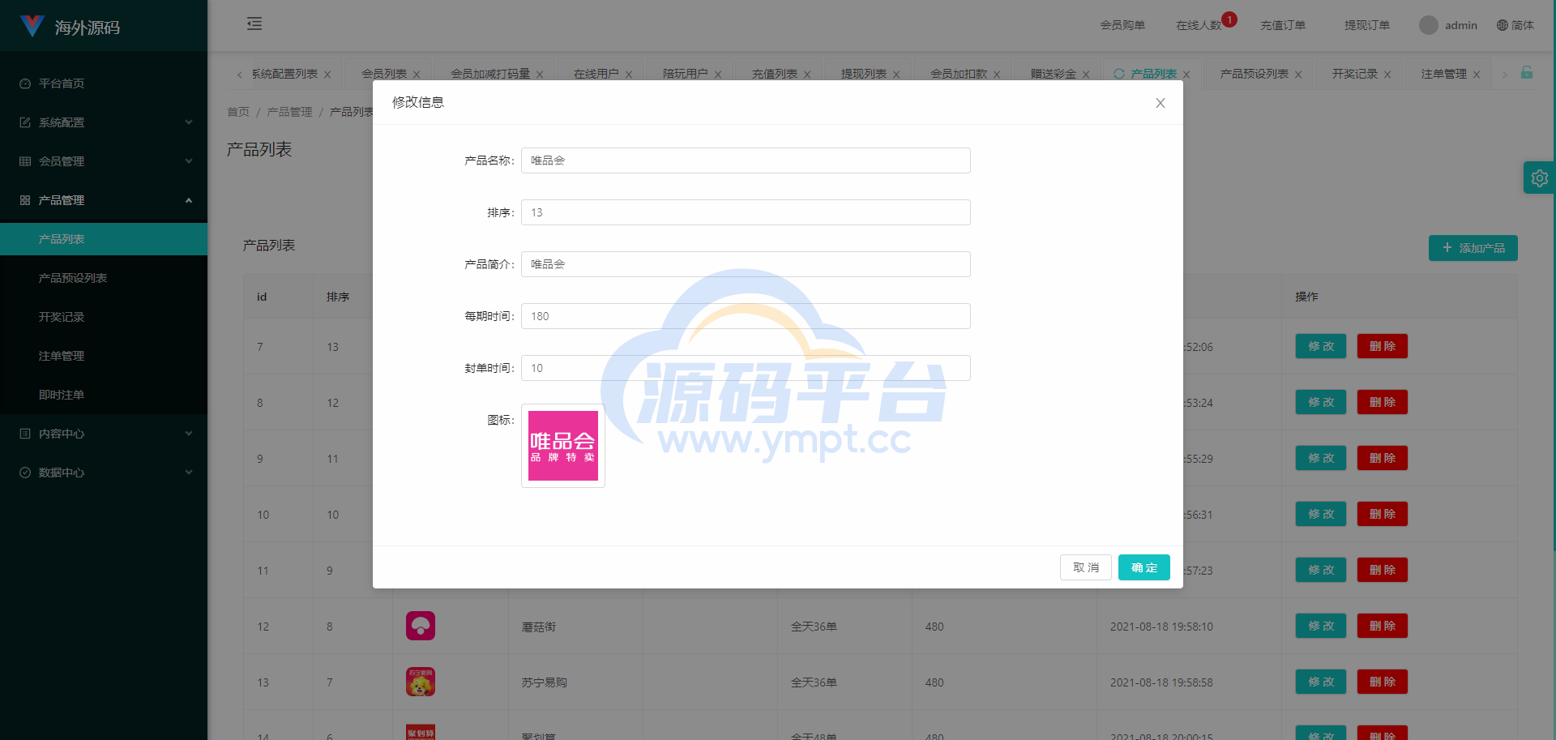Click the 蘑菇街 product icon in table

pyautogui.click(x=421, y=626)
